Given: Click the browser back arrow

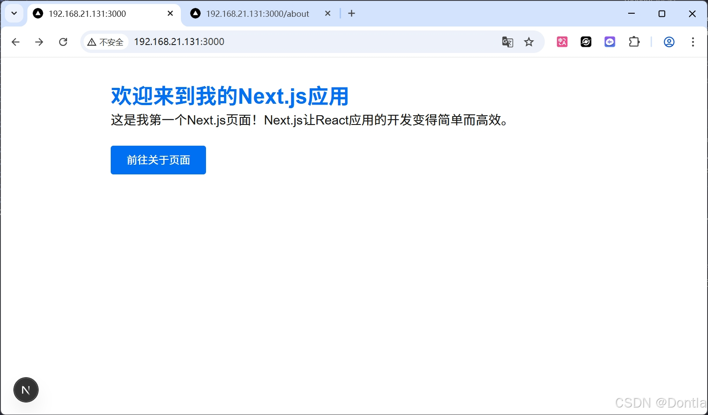Looking at the screenshot, I should [15, 42].
